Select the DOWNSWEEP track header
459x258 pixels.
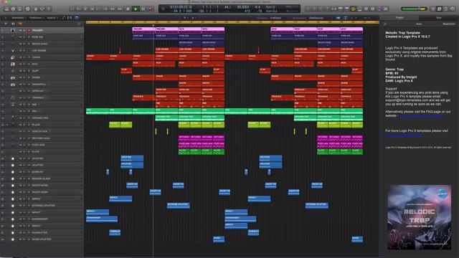point(42,219)
